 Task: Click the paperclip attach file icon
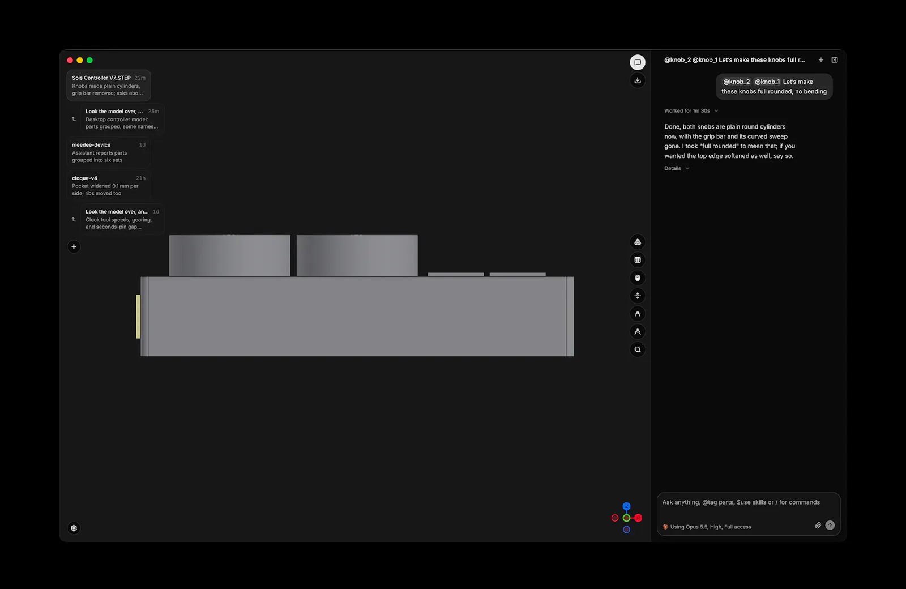point(818,526)
